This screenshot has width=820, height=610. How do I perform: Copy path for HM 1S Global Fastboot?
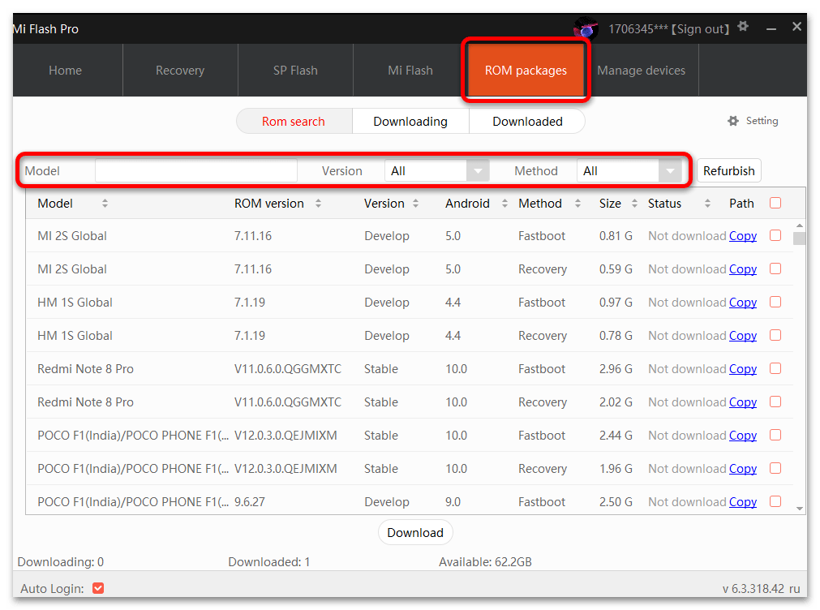pos(743,303)
